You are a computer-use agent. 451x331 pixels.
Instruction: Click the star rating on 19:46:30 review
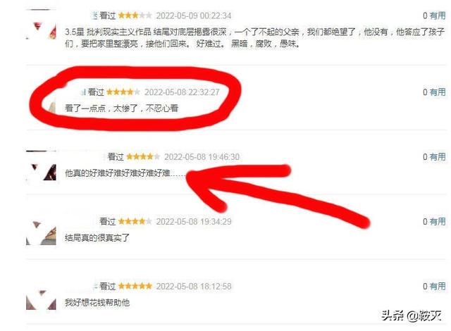(143, 157)
